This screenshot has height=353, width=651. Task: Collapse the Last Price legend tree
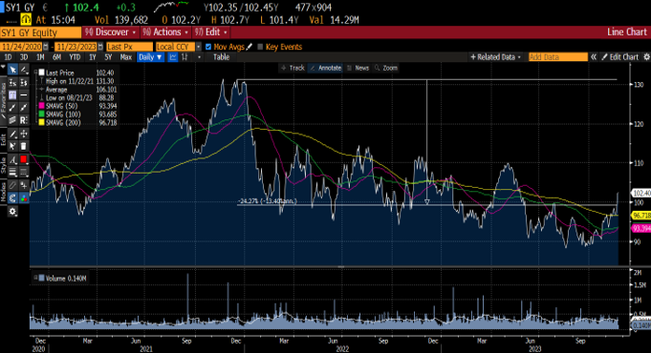[35, 73]
